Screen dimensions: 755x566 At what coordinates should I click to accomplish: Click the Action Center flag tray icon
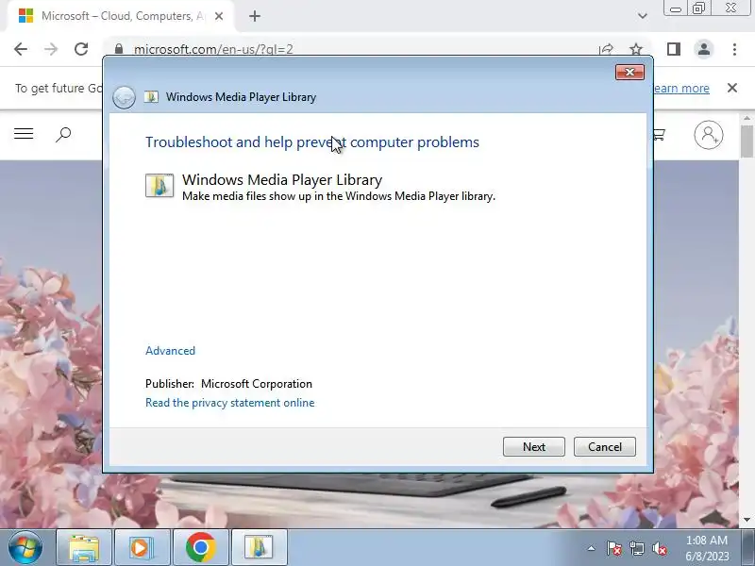pos(613,548)
